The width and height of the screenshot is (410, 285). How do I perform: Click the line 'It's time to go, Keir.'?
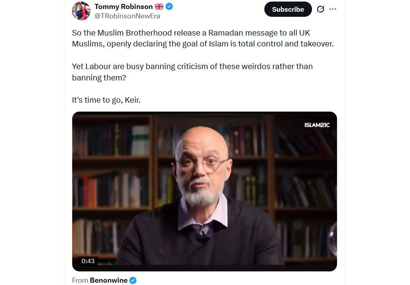(x=106, y=100)
